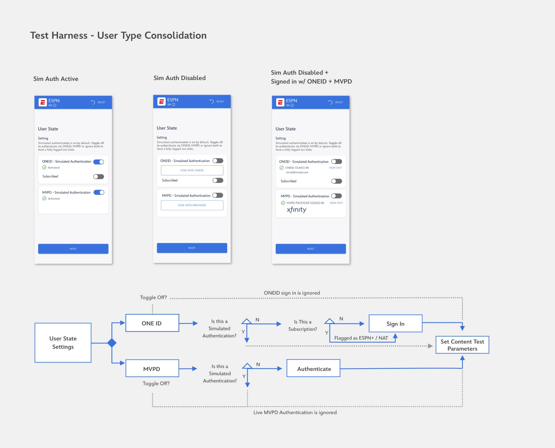Screen dimensions: 555x448
Task: Click NEXT button in Sim Auth Disabled mockup
Action: [192, 248]
